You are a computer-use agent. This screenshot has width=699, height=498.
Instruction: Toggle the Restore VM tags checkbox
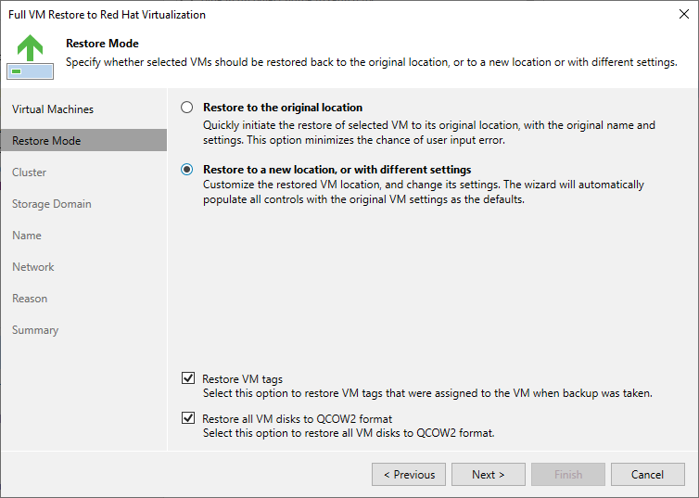[188, 378]
